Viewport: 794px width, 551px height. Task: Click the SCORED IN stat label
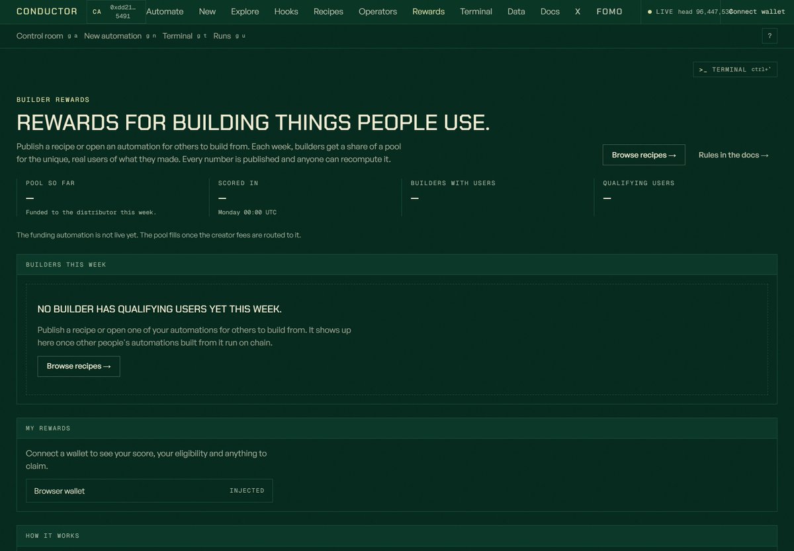(238, 183)
